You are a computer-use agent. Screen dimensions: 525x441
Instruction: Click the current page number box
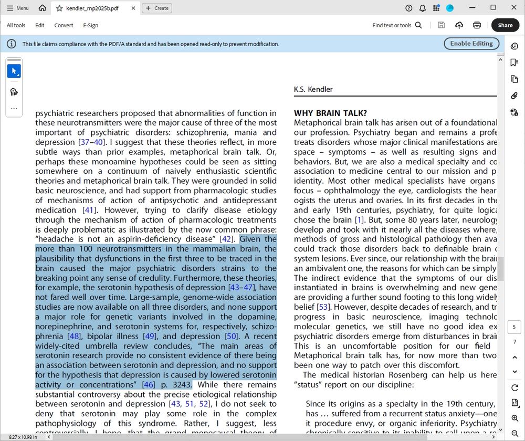[x=514, y=327]
